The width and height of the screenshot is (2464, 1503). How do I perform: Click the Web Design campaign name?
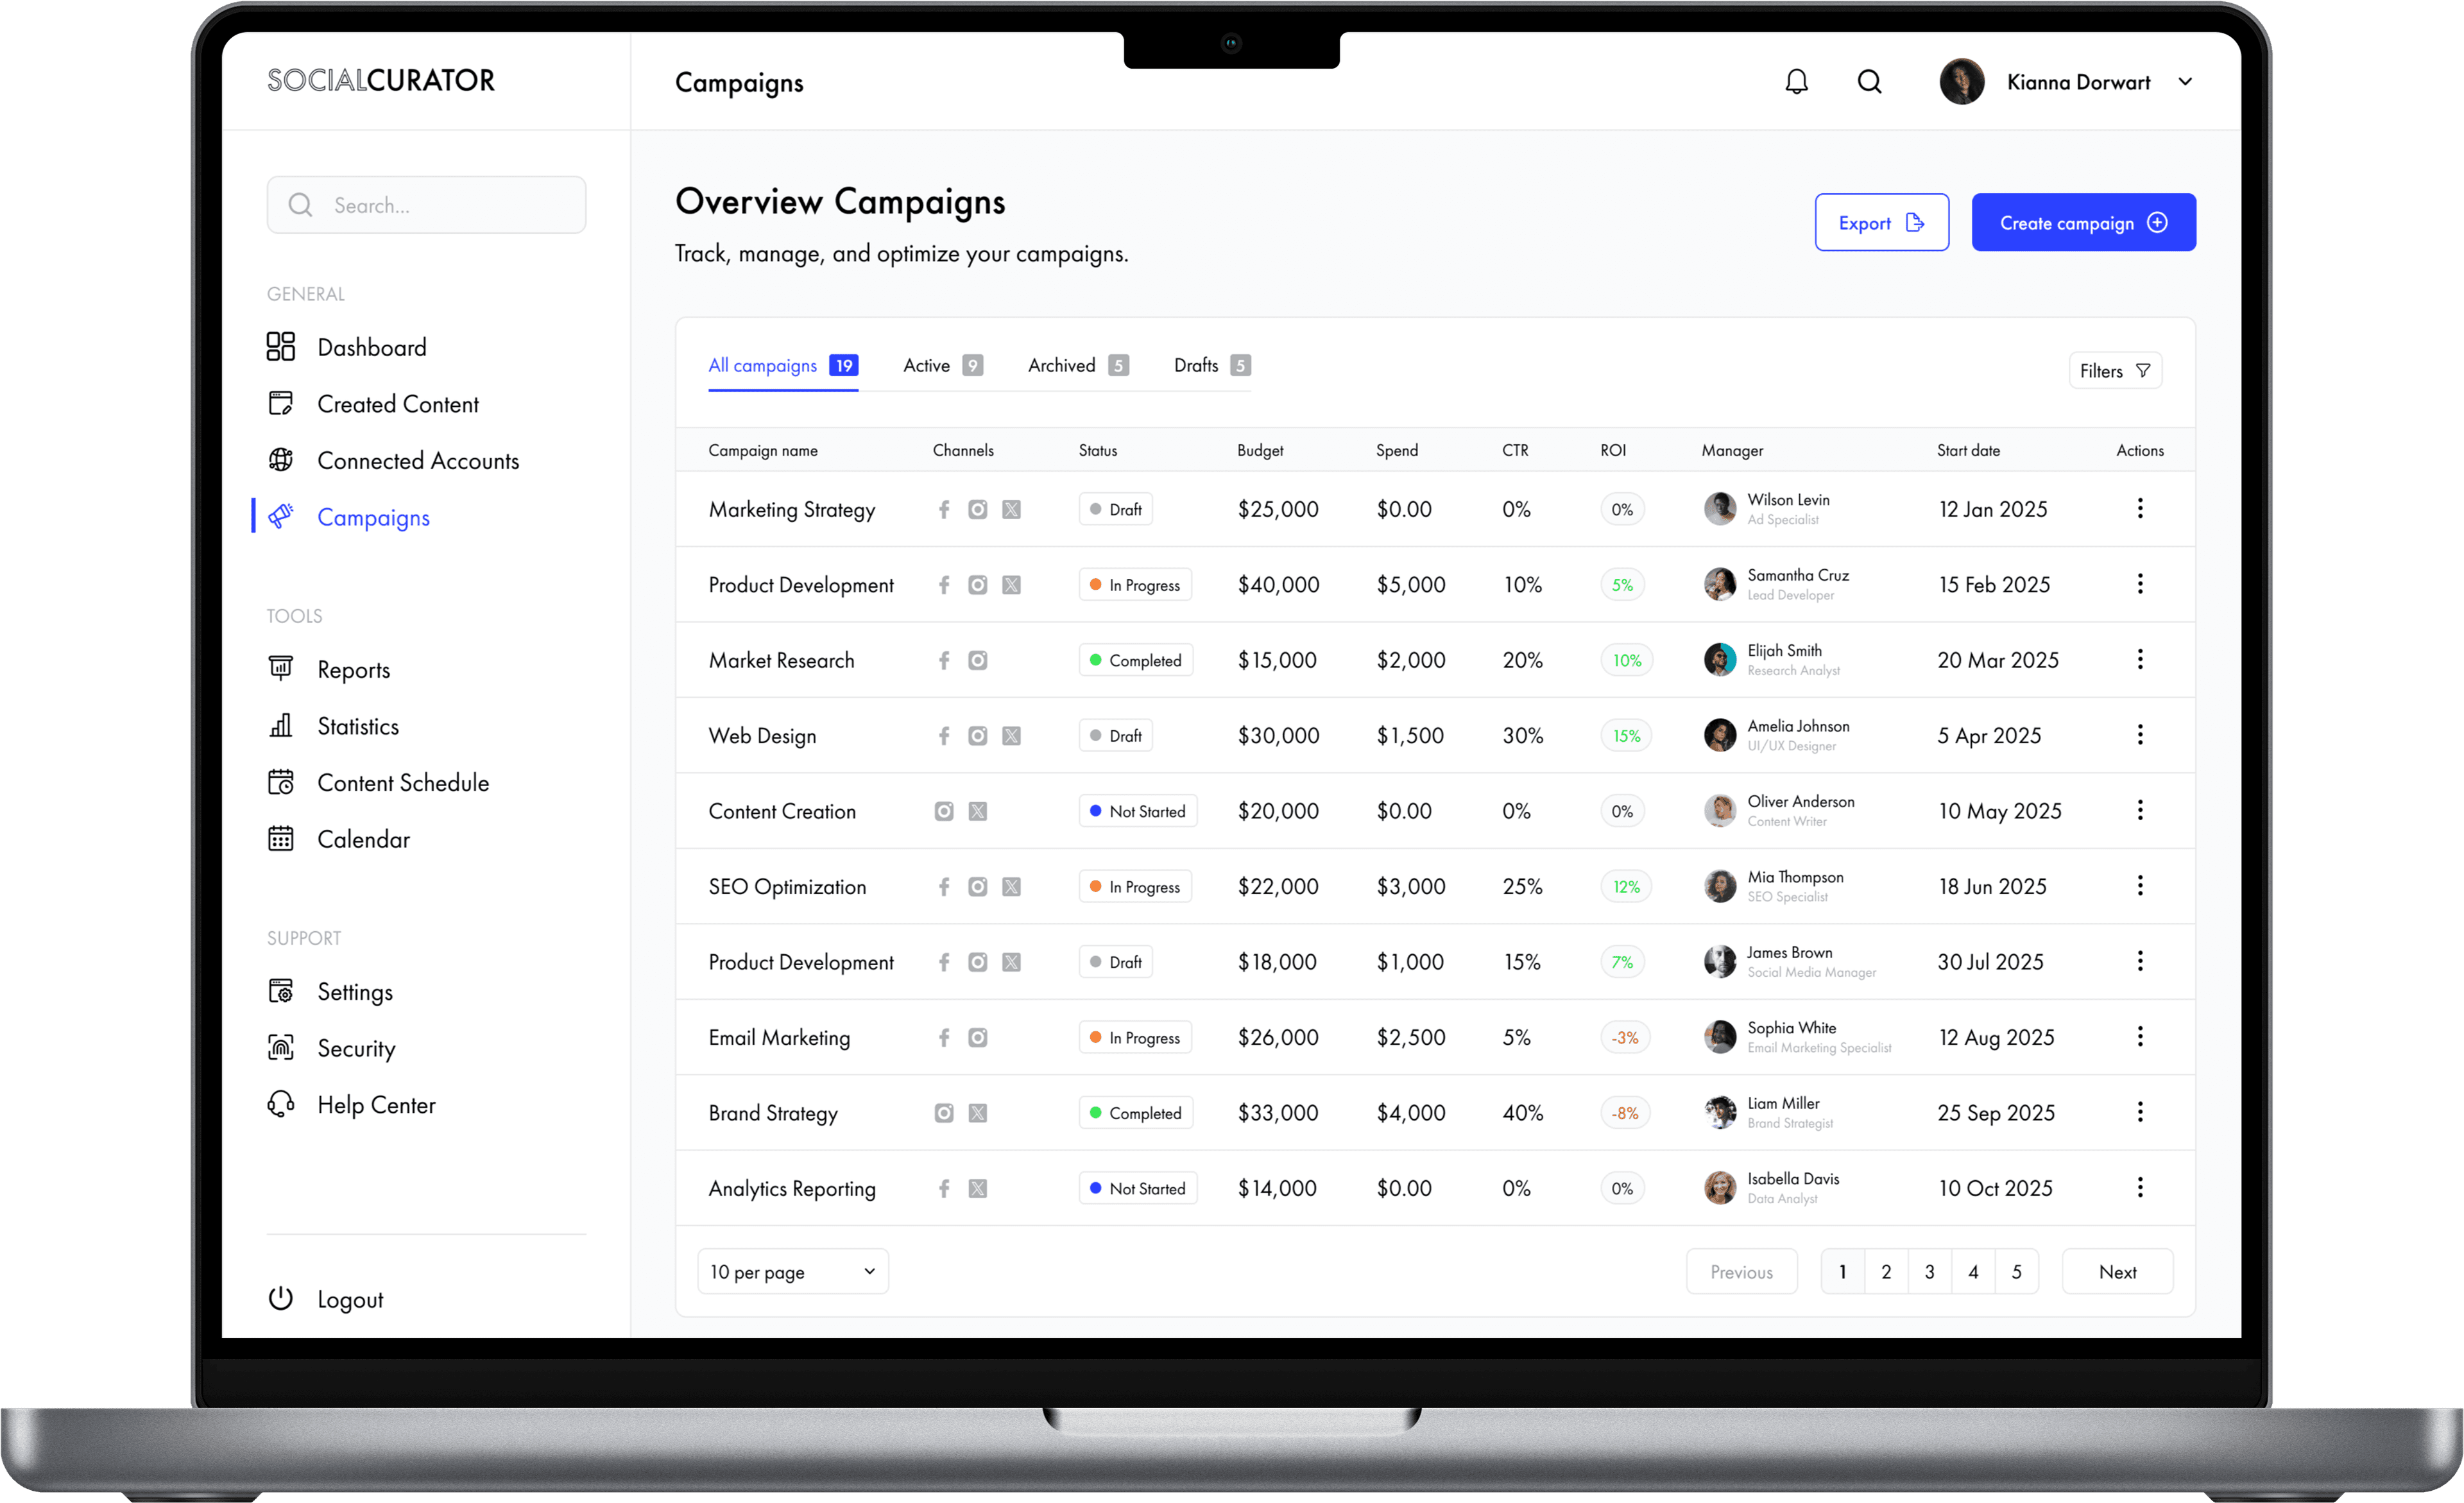click(x=762, y=736)
